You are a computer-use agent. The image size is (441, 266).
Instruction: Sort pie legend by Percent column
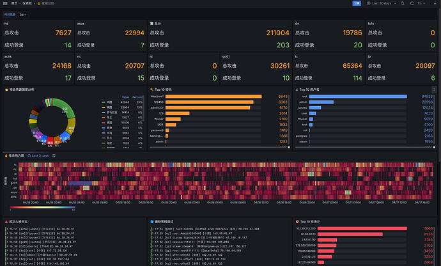click(137, 97)
